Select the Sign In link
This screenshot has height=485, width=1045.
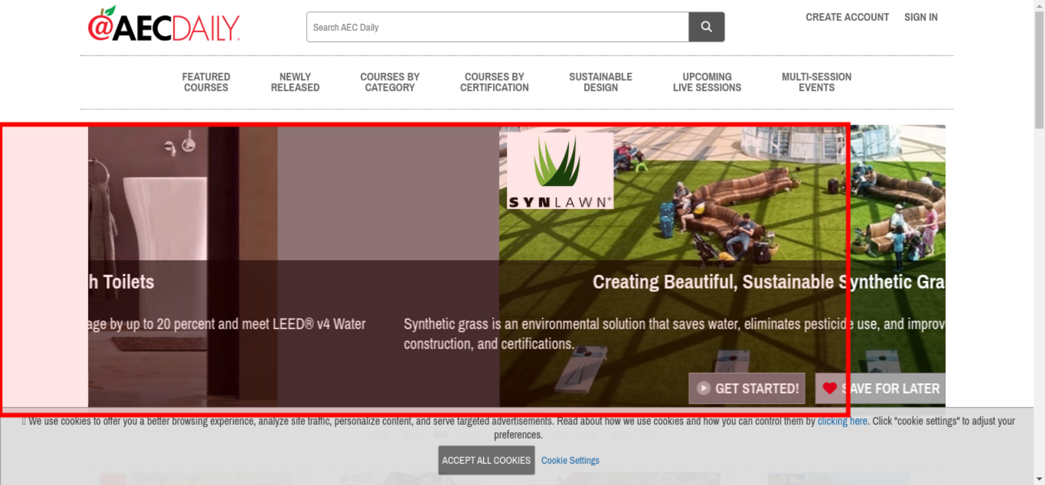921,17
